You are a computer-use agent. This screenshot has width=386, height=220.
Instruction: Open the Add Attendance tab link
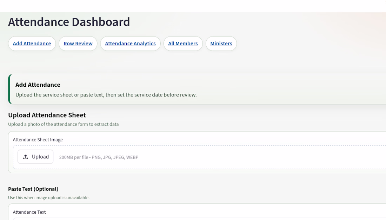click(x=32, y=44)
